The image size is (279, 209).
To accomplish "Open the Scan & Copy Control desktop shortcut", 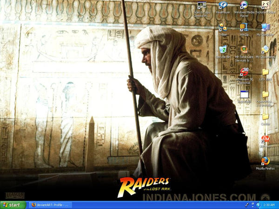I will (x=202, y=9).
